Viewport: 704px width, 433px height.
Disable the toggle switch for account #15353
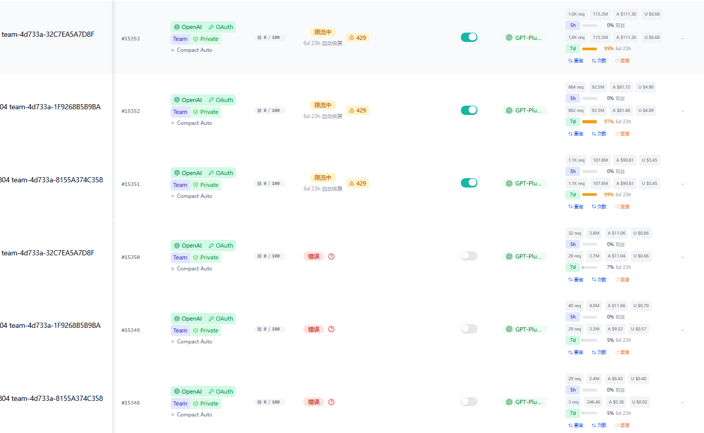[469, 37]
